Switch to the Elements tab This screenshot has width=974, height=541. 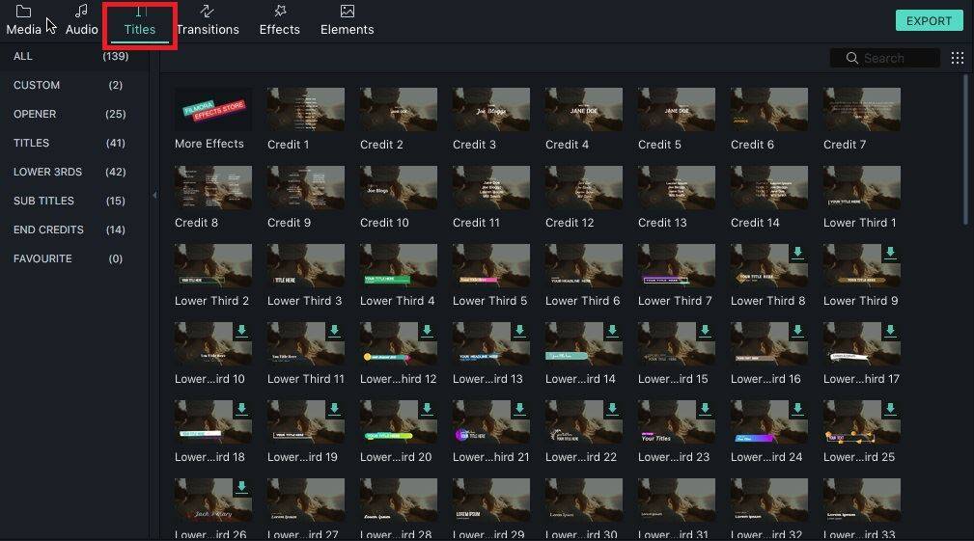point(347,20)
